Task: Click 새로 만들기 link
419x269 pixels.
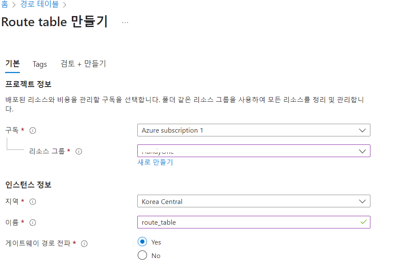Action: [155, 162]
